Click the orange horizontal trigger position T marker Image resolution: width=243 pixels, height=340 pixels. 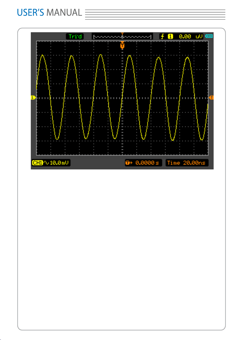tap(122, 46)
